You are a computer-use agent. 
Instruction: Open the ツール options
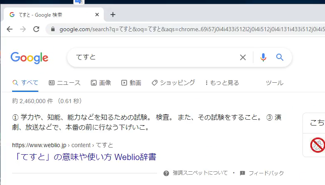[275, 83]
